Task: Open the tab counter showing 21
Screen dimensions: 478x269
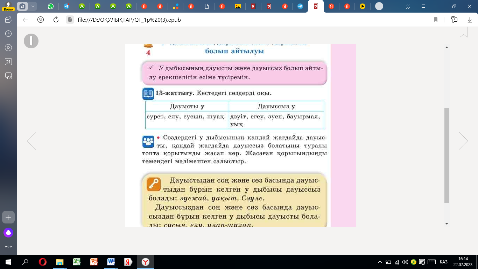Action: 22,6
